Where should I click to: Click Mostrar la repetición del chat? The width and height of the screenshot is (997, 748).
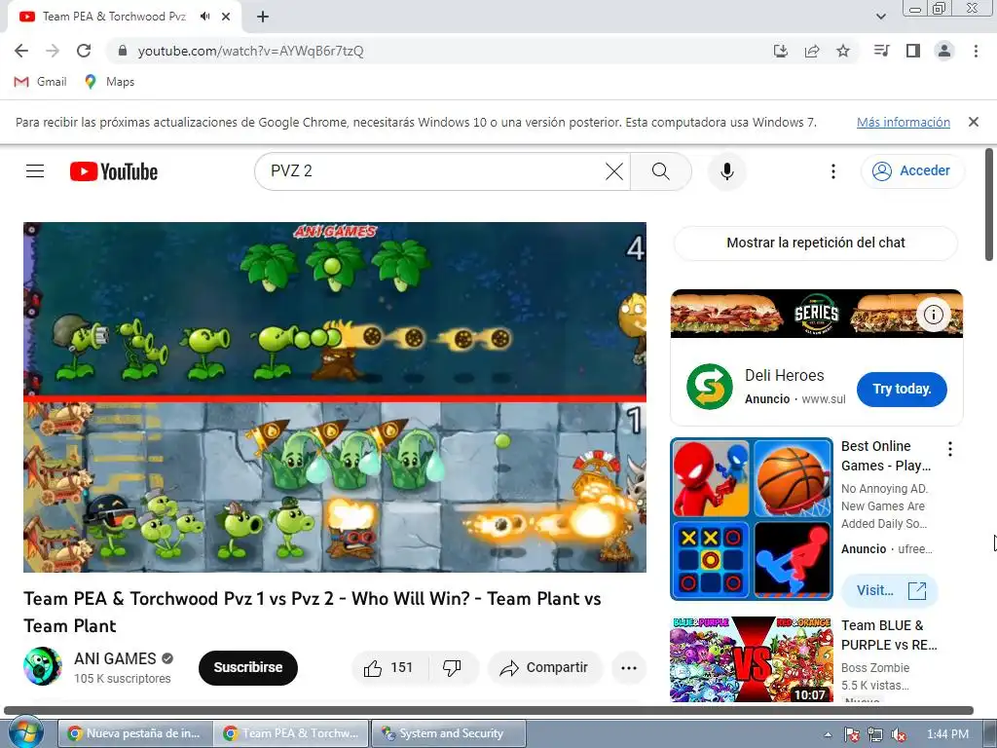(816, 243)
